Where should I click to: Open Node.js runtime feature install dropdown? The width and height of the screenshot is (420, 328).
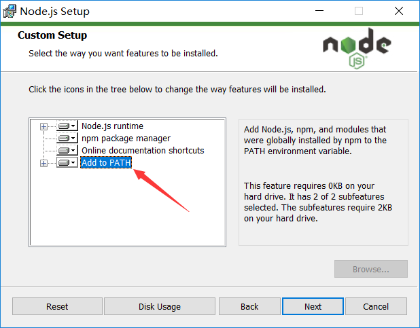67,126
